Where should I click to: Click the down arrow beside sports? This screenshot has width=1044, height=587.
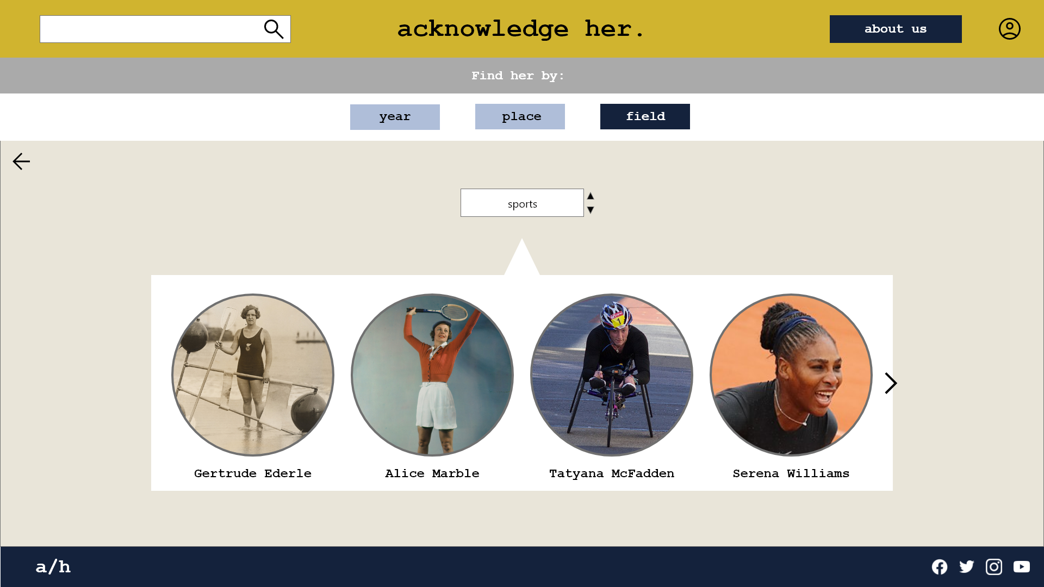[x=591, y=210]
